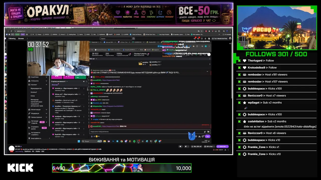Screen dimensions: 321x180
Task: Toggle channel notifications bell button
Action: tap(186, 146)
